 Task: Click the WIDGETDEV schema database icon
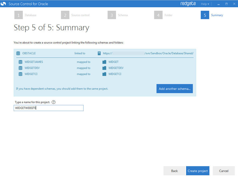[20, 68]
